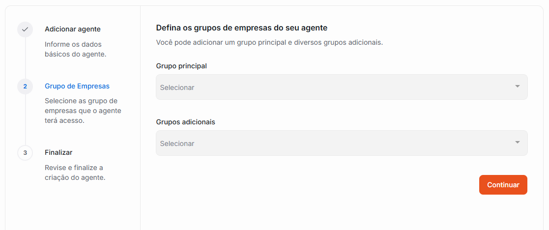Open the Grupos adicionais select field
The image size is (549, 230).
pos(334,143)
